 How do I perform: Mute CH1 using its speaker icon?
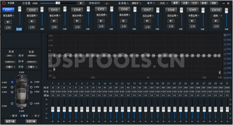tap(8, 22)
